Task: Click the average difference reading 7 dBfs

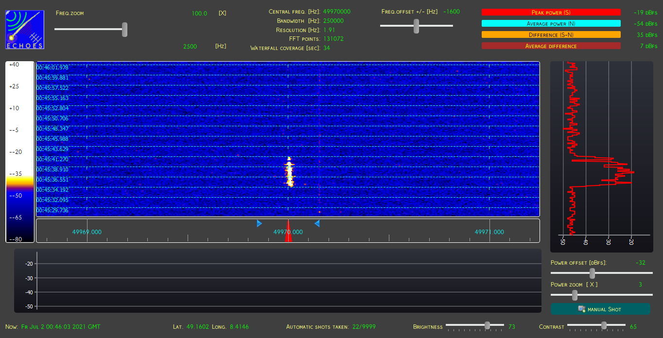Action: coord(649,46)
